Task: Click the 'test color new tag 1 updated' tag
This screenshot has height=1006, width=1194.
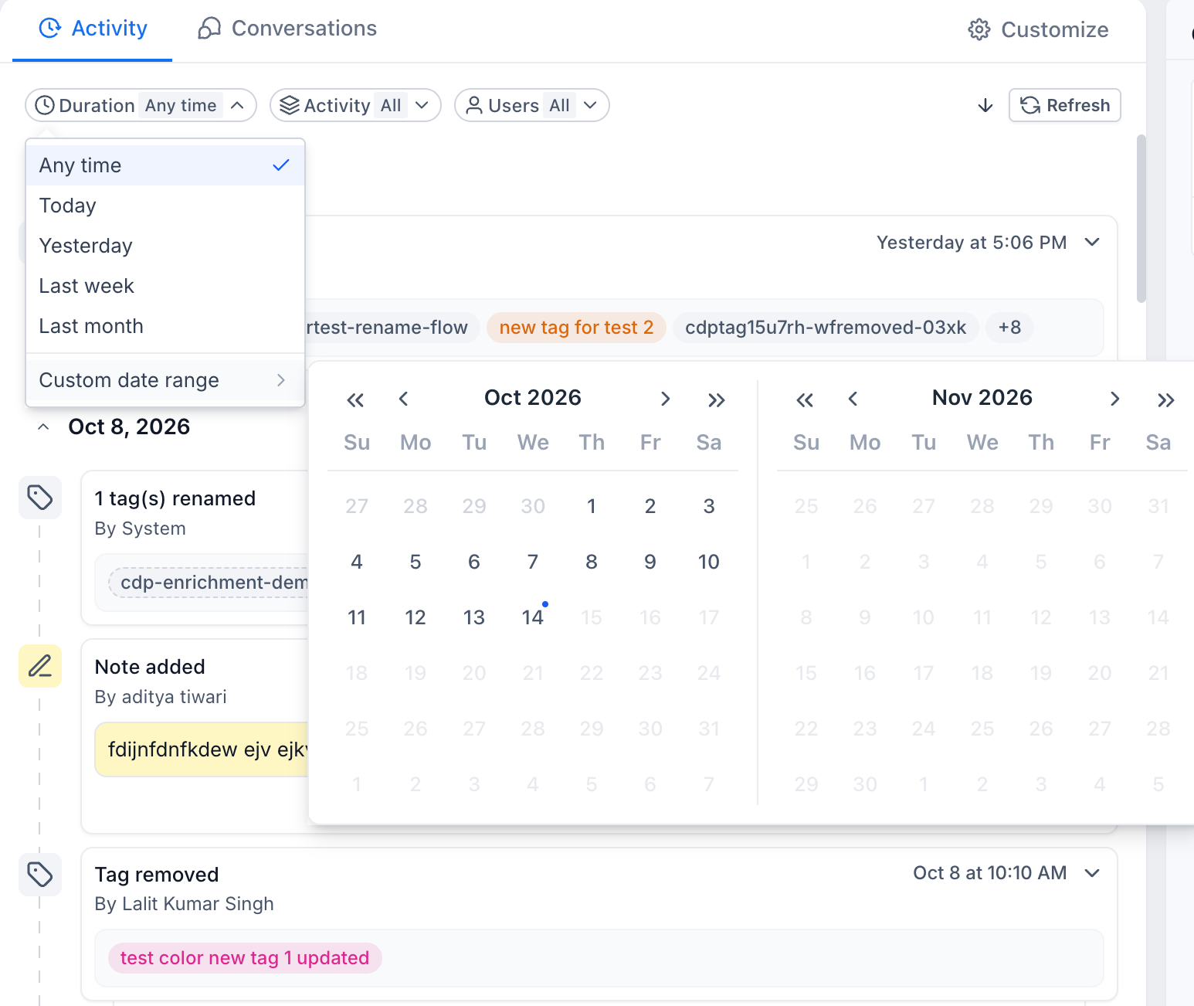Action: 245,958
